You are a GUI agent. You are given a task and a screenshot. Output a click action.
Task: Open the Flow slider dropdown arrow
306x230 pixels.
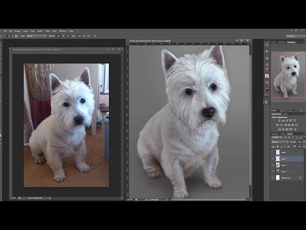tap(84, 36)
